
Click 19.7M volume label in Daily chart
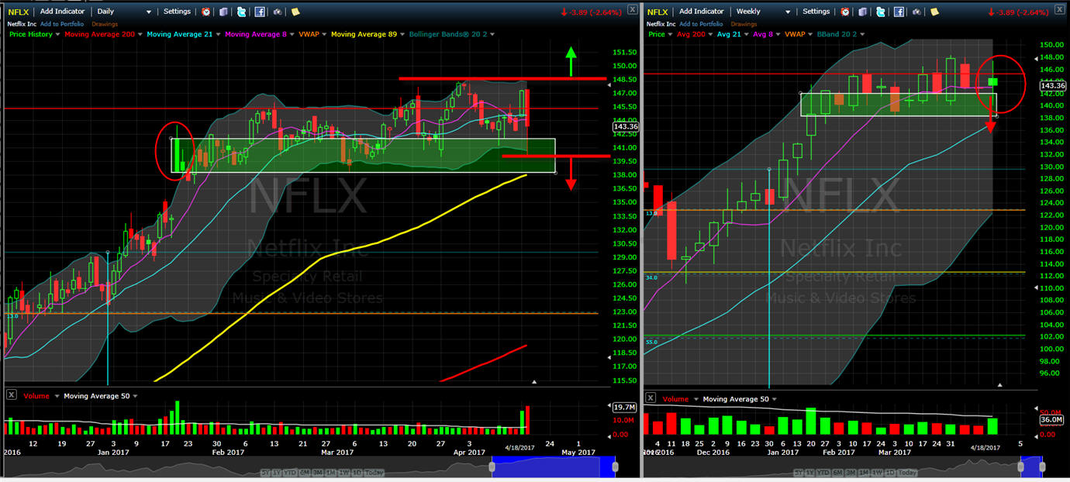(624, 407)
